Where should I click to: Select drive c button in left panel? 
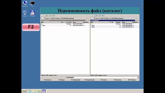(x=43, y=16)
